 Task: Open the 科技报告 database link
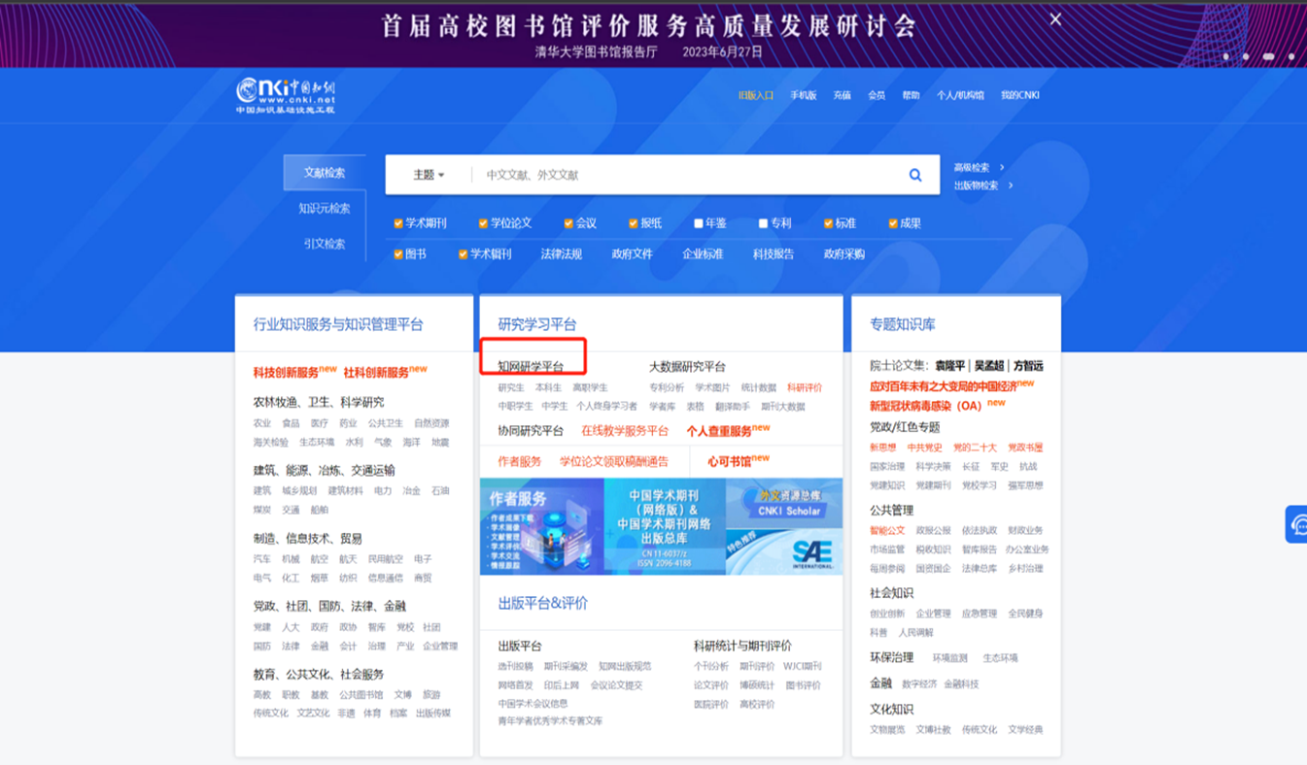click(x=774, y=254)
